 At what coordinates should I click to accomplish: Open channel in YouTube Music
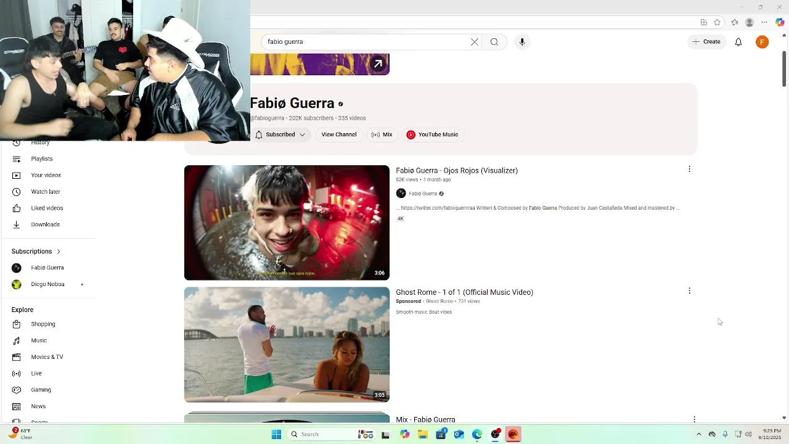(x=432, y=134)
